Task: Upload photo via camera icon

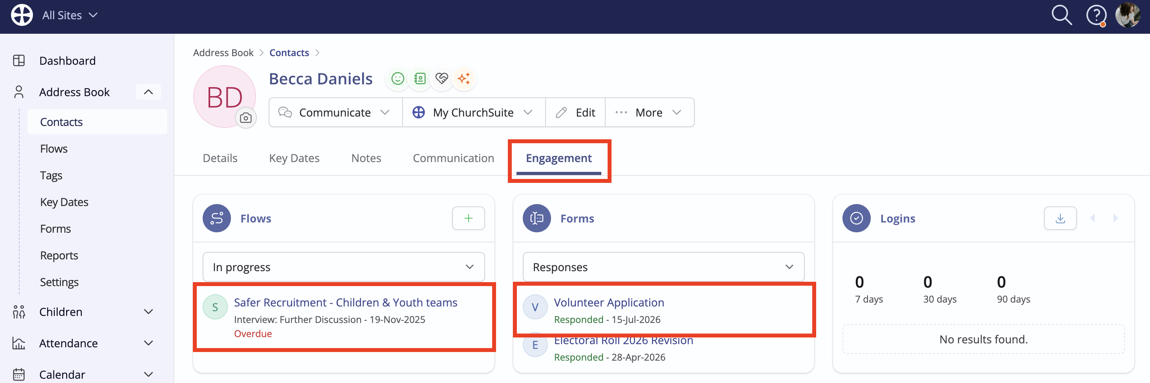Action: point(245,118)
